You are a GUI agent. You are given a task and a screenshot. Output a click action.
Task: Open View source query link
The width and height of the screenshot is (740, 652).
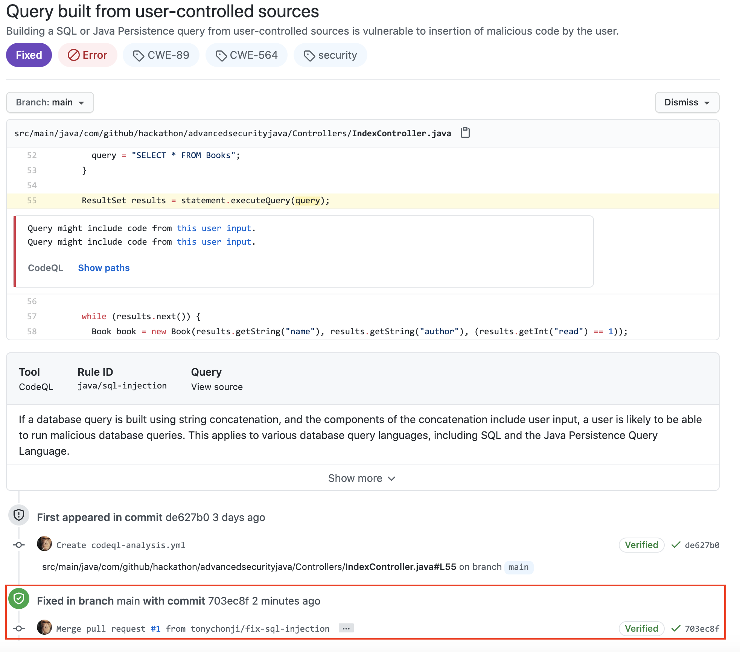click(x=217, y=387)
